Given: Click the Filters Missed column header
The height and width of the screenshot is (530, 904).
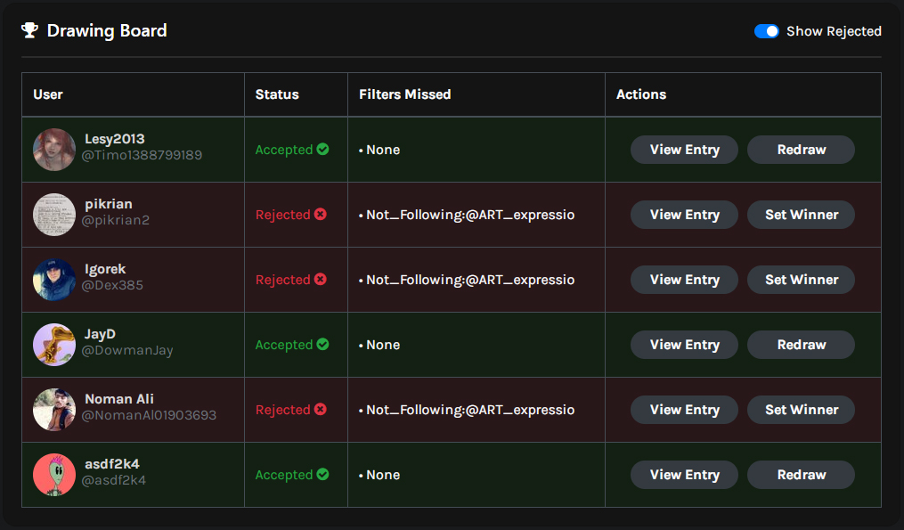Looking at the screenshot, I should tap(404, 94).
